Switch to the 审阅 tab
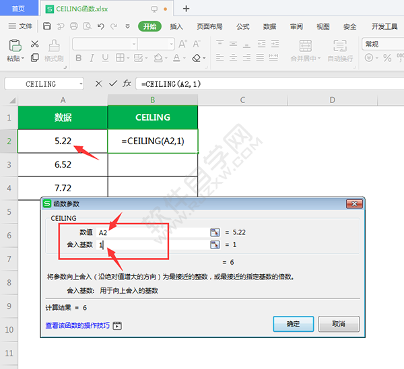Screen dimensions: 404x369 pyautogui.click(x=296, y=26)
